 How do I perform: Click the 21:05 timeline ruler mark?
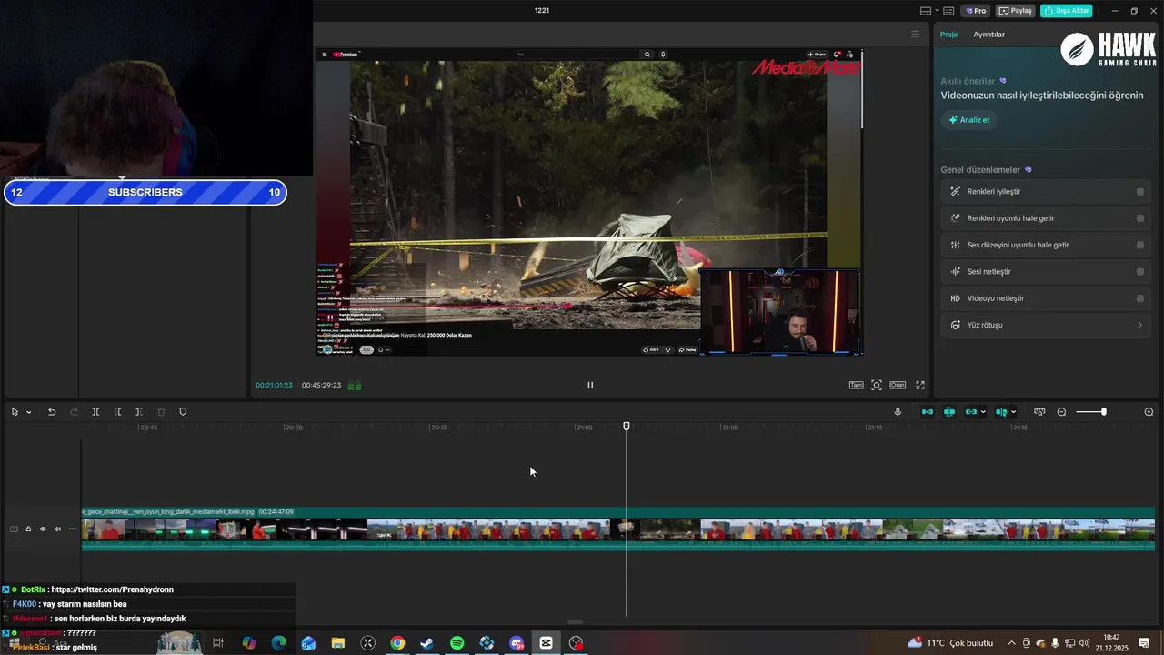[x=729, y=427]
